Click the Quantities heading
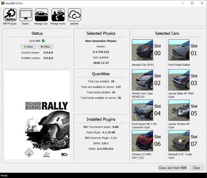This screenshot has height=178, width=207. pyautogui.click(x=101, y=74)
